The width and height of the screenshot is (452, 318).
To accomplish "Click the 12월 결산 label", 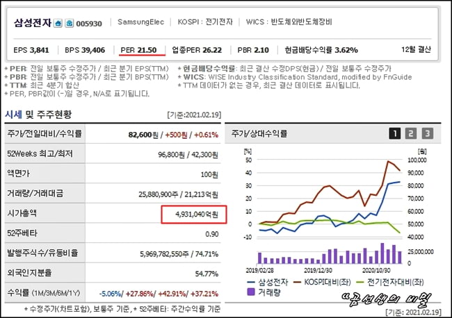I will pyautogui.click(x=416, y=49).
